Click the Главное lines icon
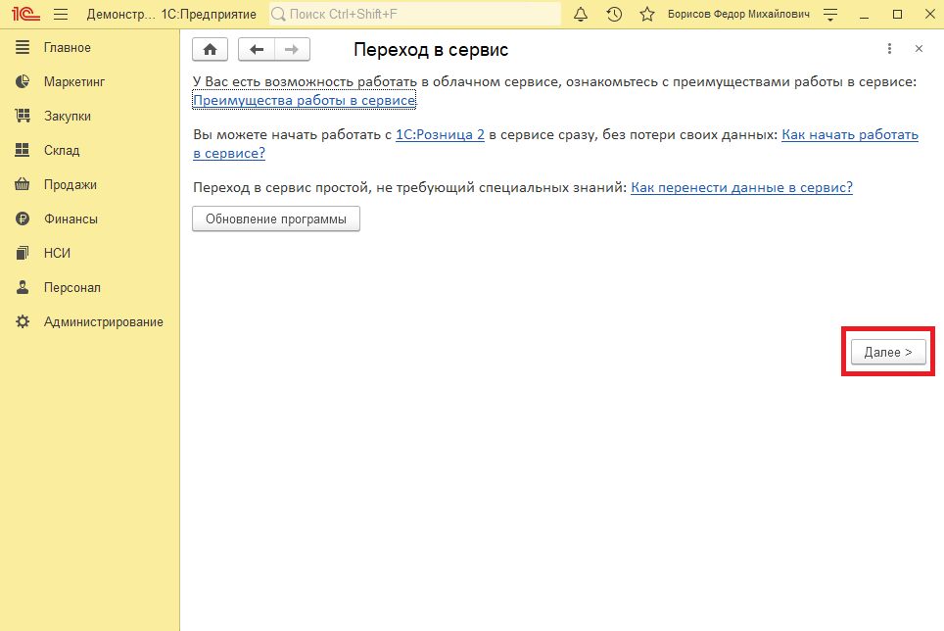Screen dimensions: 944x631 [23, 47]
